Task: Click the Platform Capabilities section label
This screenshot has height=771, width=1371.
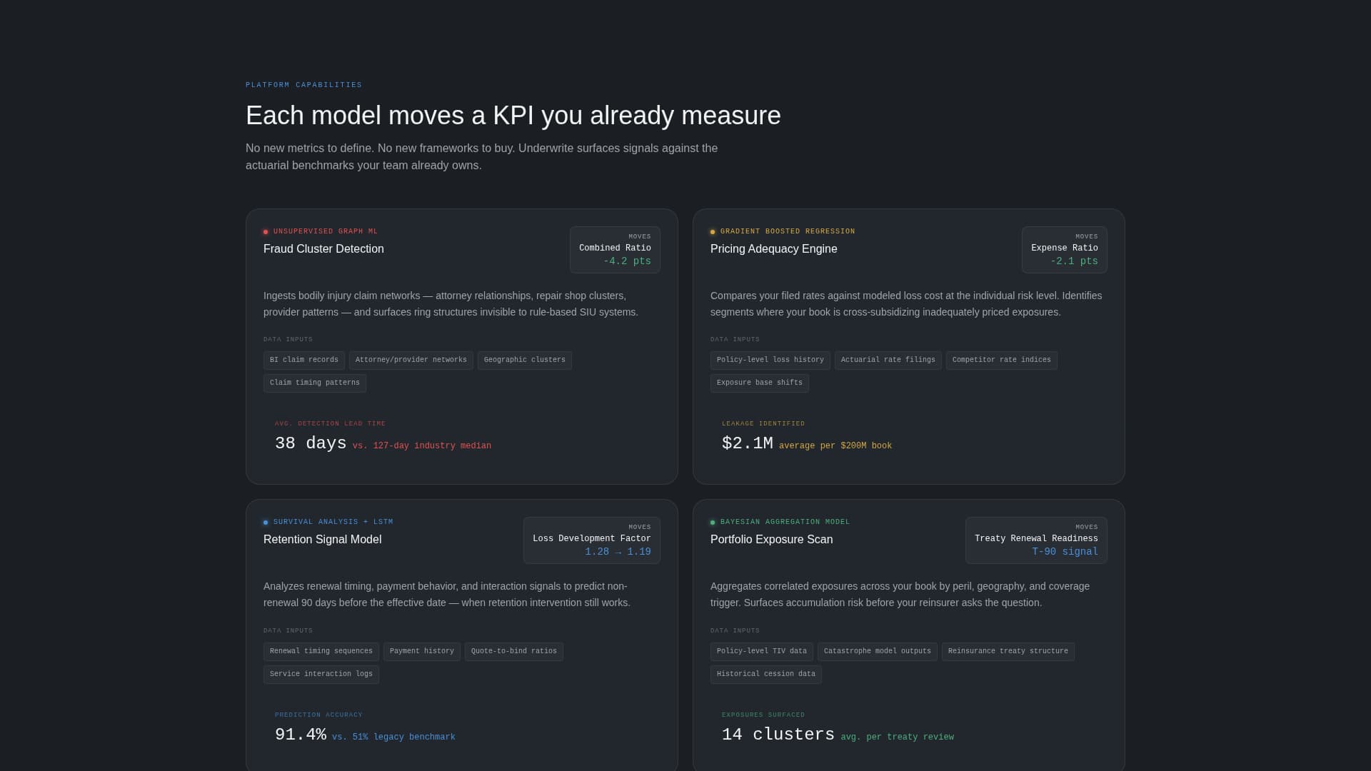Action: coord(303,85)
